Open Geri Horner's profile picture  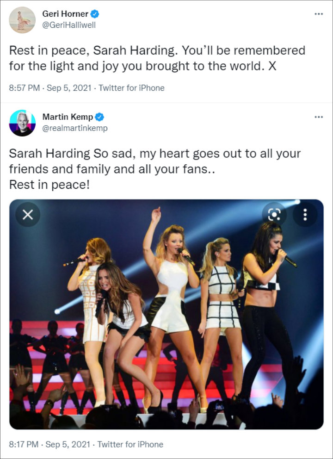22,20
